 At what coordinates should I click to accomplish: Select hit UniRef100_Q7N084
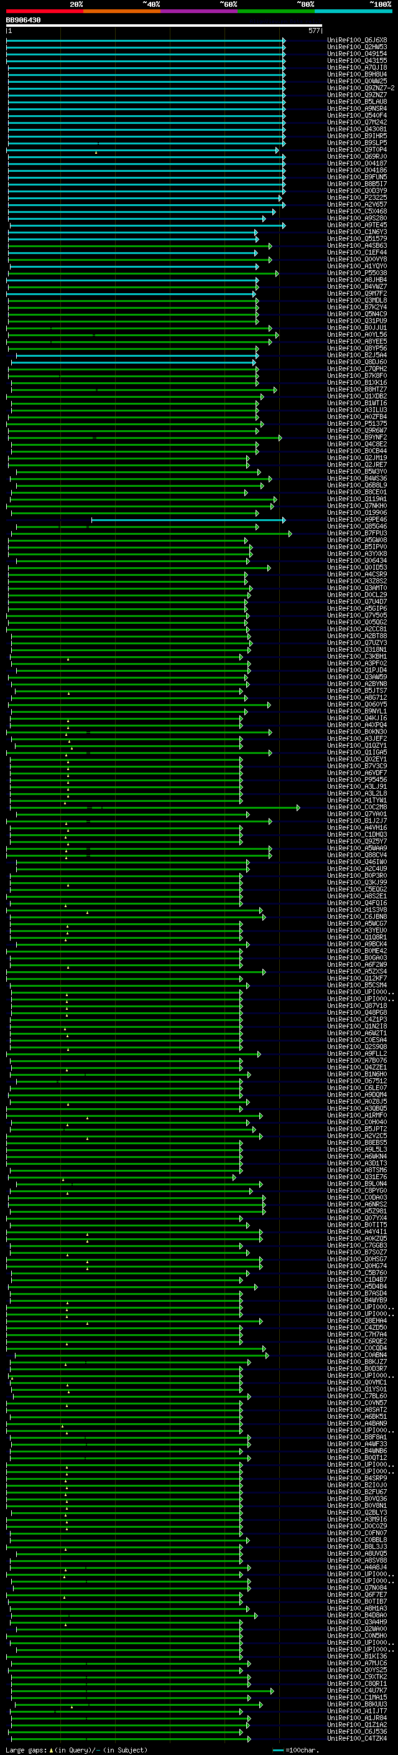coord(357,1588)
